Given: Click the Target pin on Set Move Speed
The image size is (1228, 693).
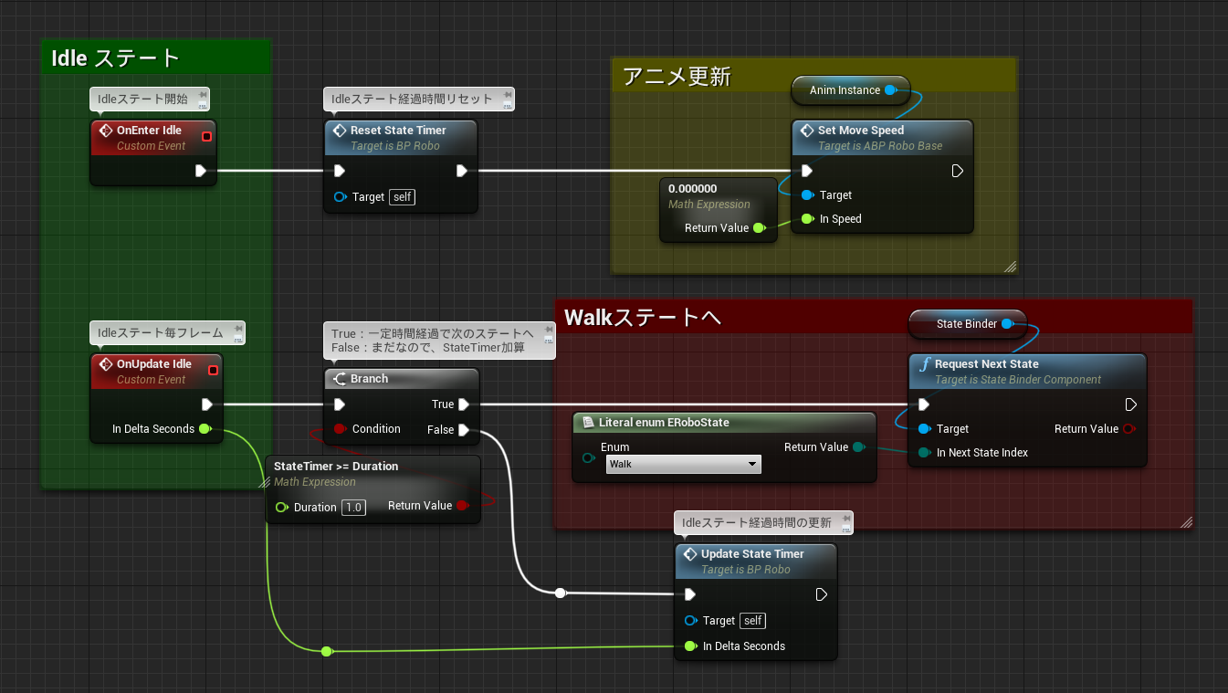Looking at the screenshot, I should click(x=807, y=195).
